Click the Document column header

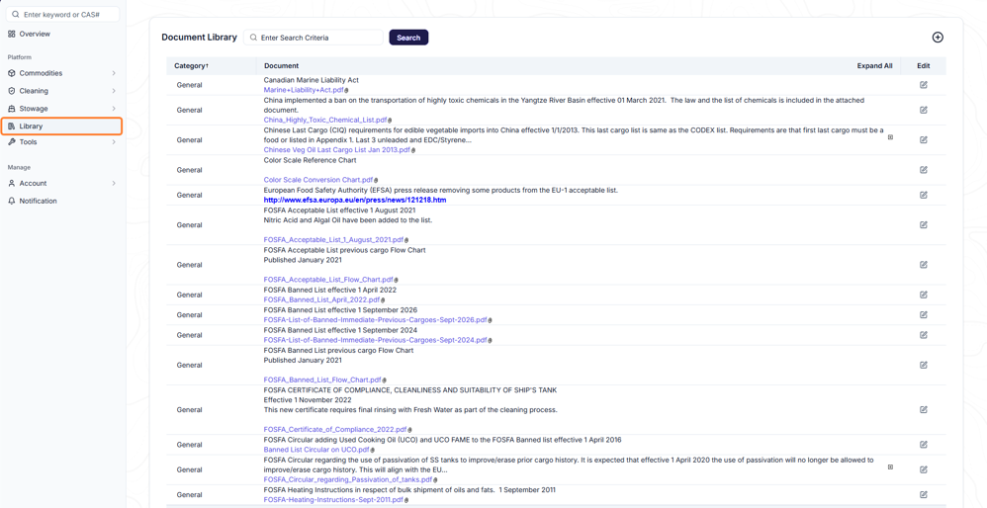pos(282,65)
